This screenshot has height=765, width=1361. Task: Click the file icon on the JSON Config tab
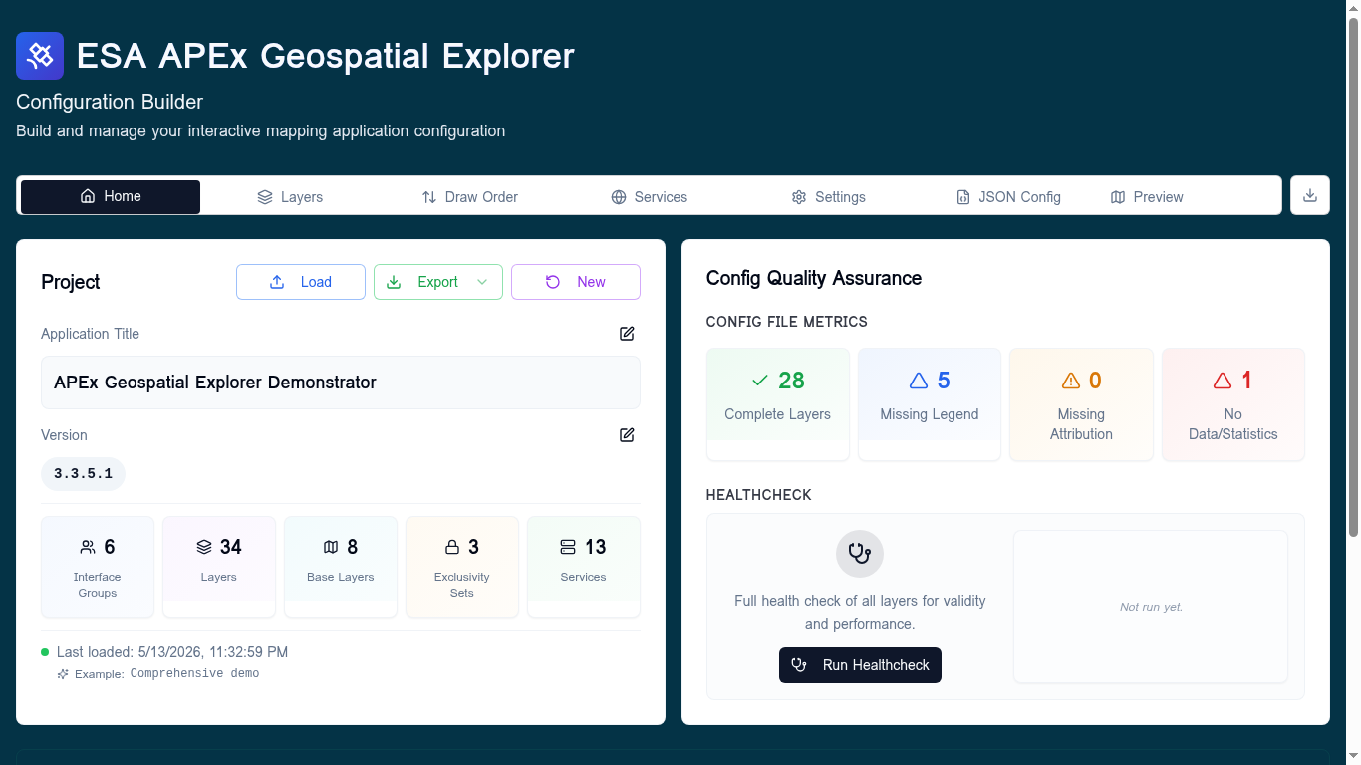click(962, 197)
